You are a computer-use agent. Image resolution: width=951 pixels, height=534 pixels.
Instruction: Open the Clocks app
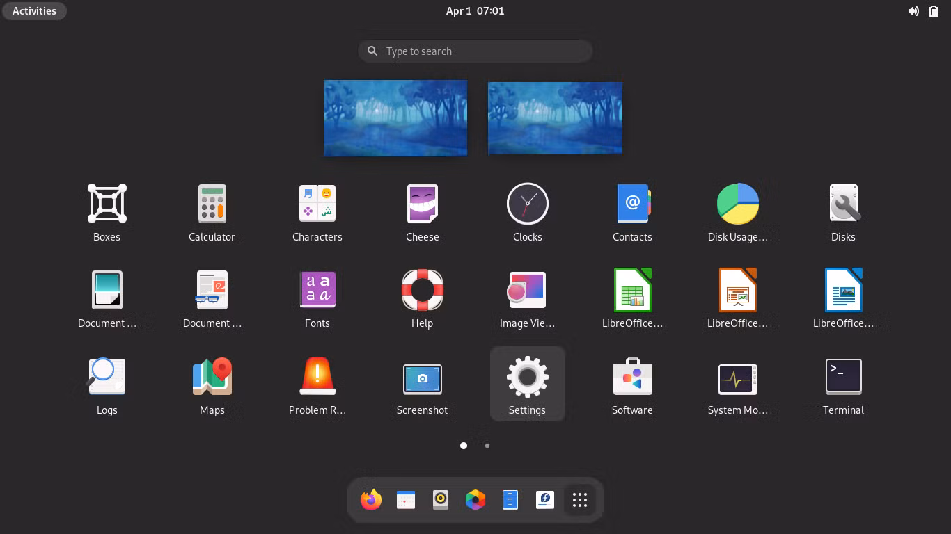pos(528,212)
